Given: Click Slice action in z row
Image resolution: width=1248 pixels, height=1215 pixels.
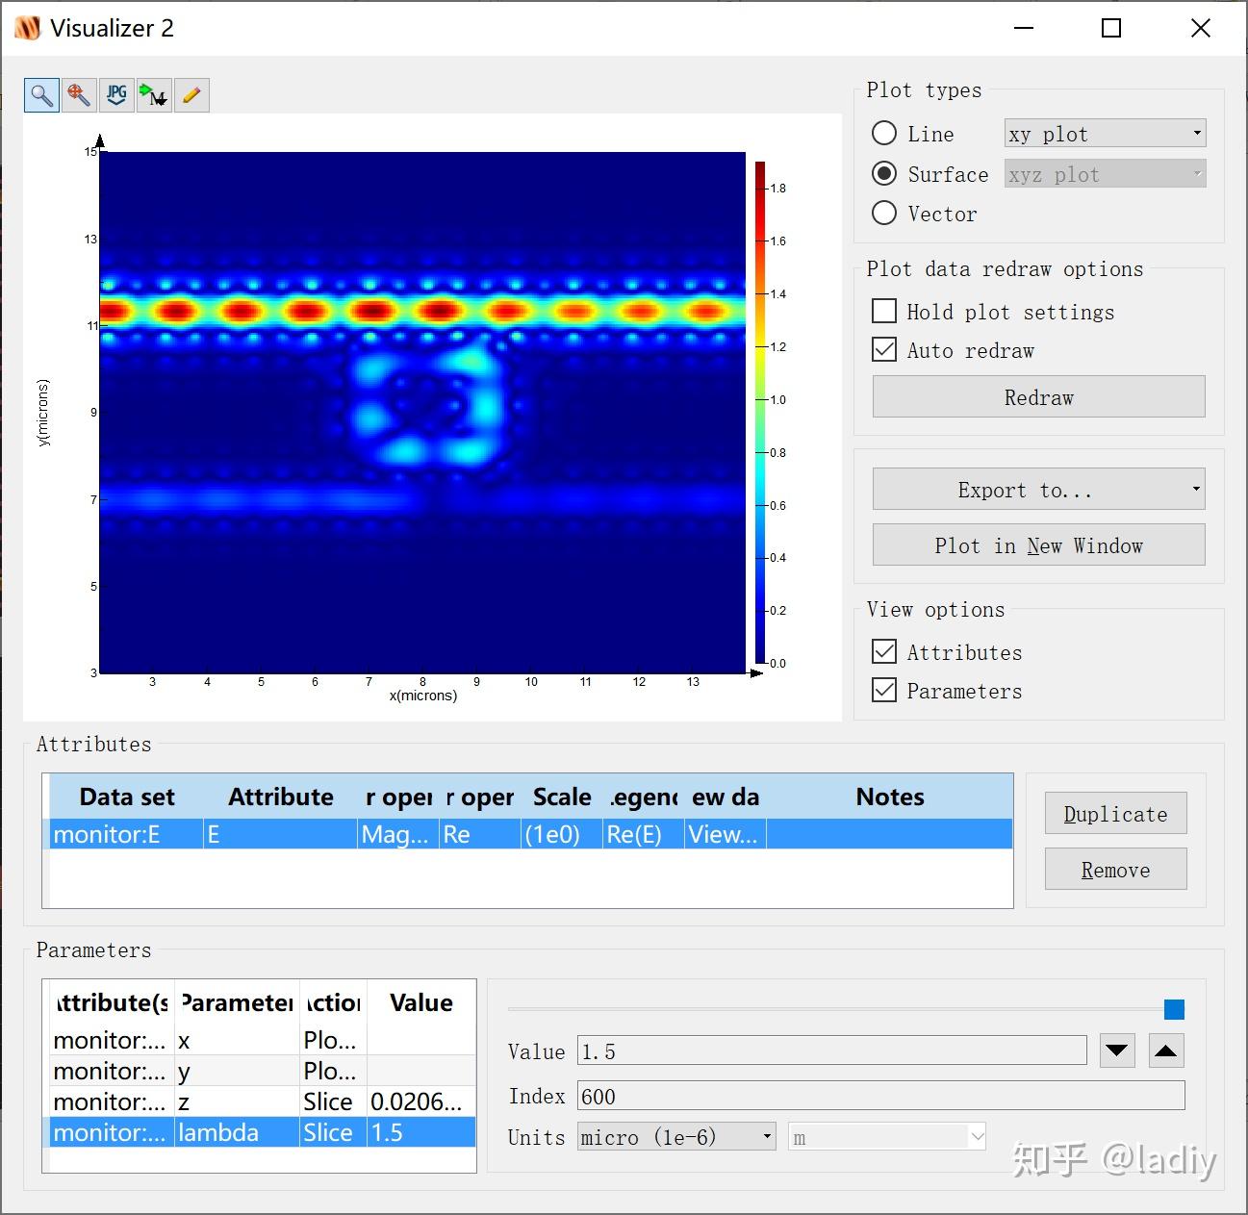Looking at the screenshot, I should coord(333,1101).
